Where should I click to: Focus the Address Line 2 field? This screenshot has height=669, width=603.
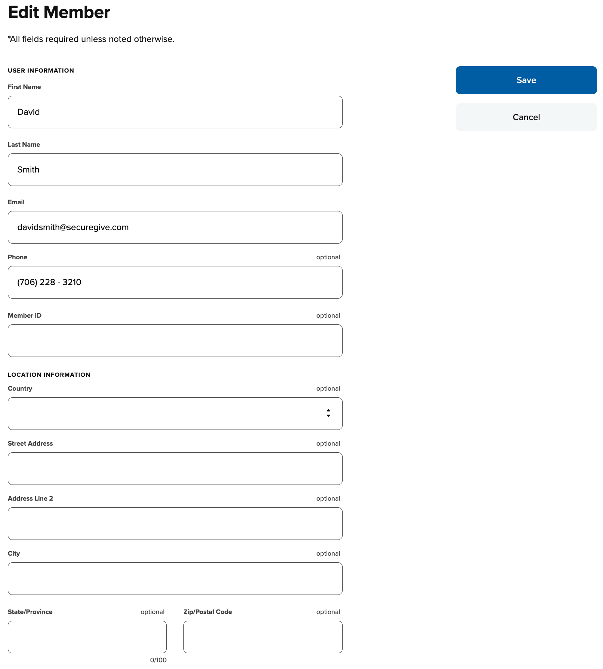[175, 523]
